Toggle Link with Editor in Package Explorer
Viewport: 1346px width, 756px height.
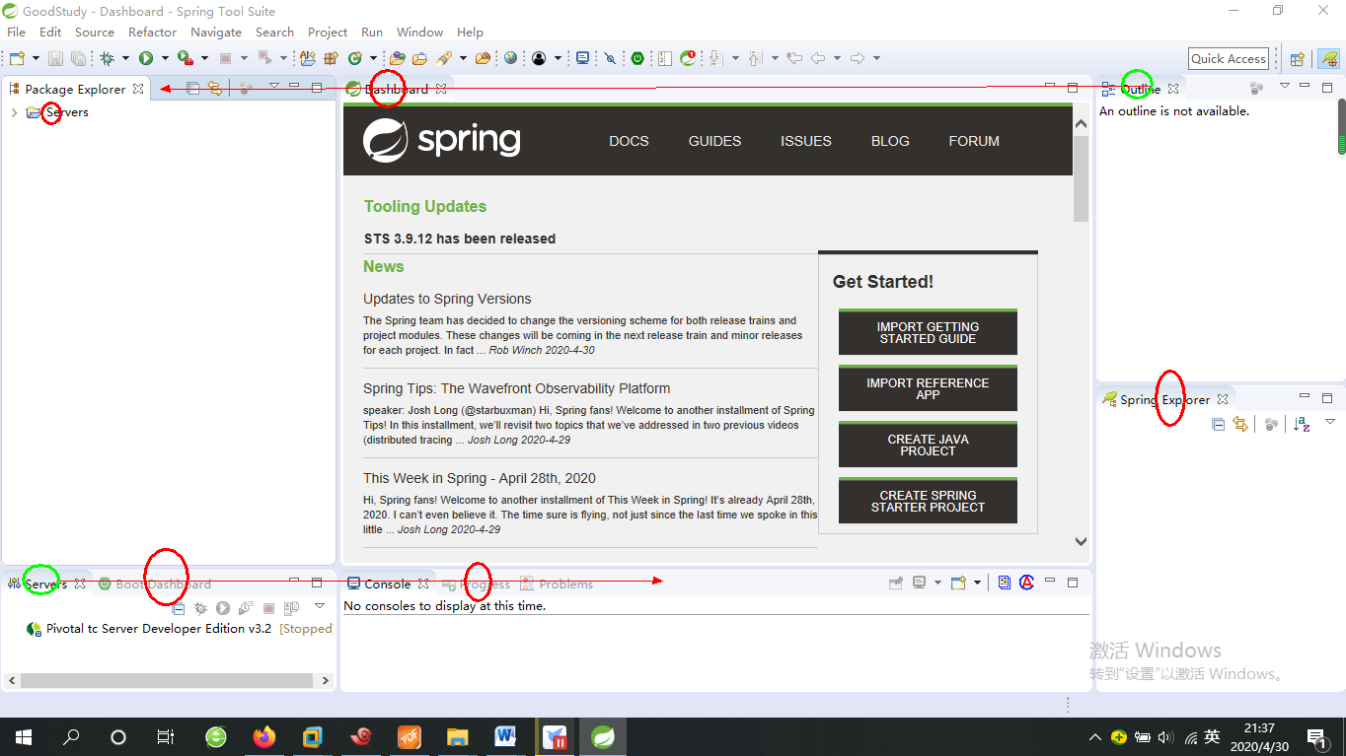click(x=215, y=88)
